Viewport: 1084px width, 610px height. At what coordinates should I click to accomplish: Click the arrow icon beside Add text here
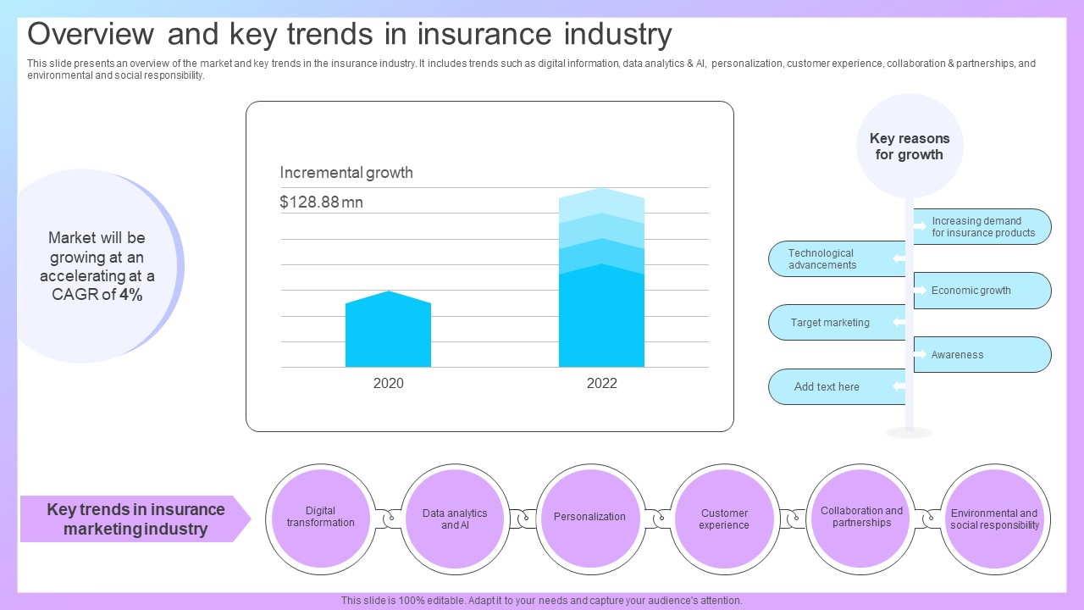click(899, 387)
